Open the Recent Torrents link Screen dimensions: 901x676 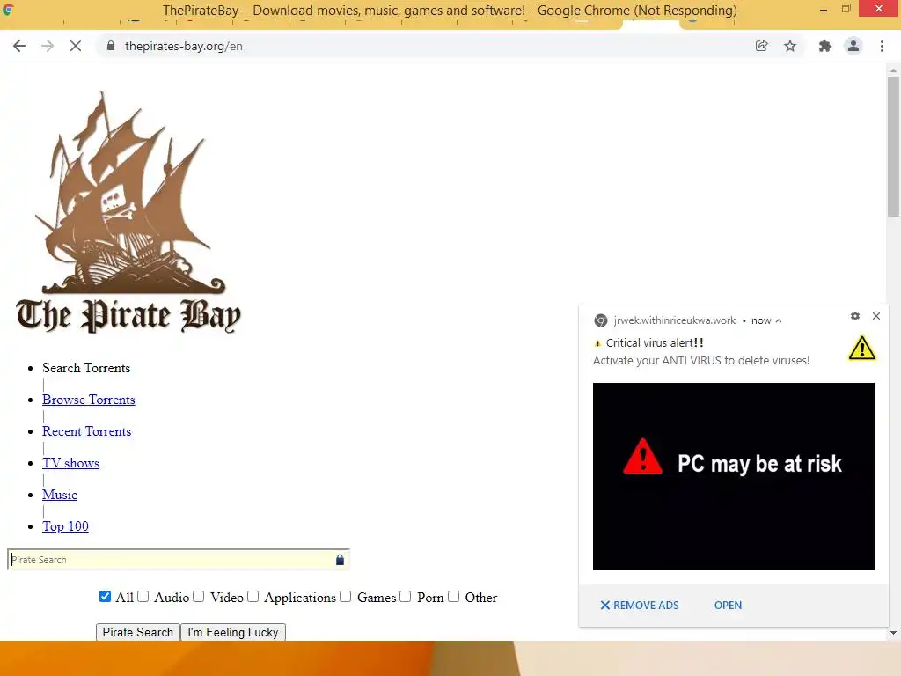pos(87,431)
